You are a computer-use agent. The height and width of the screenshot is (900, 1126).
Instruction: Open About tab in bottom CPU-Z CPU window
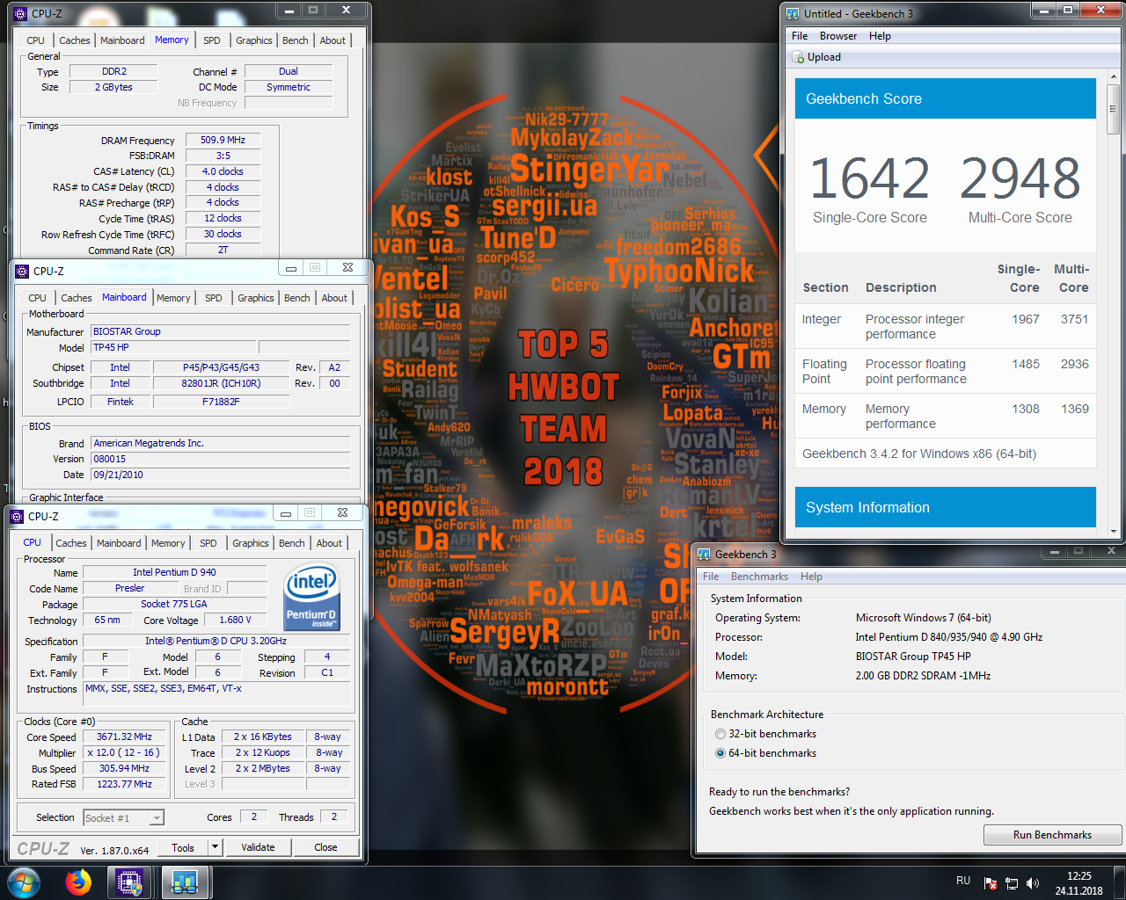pos(329,543)
